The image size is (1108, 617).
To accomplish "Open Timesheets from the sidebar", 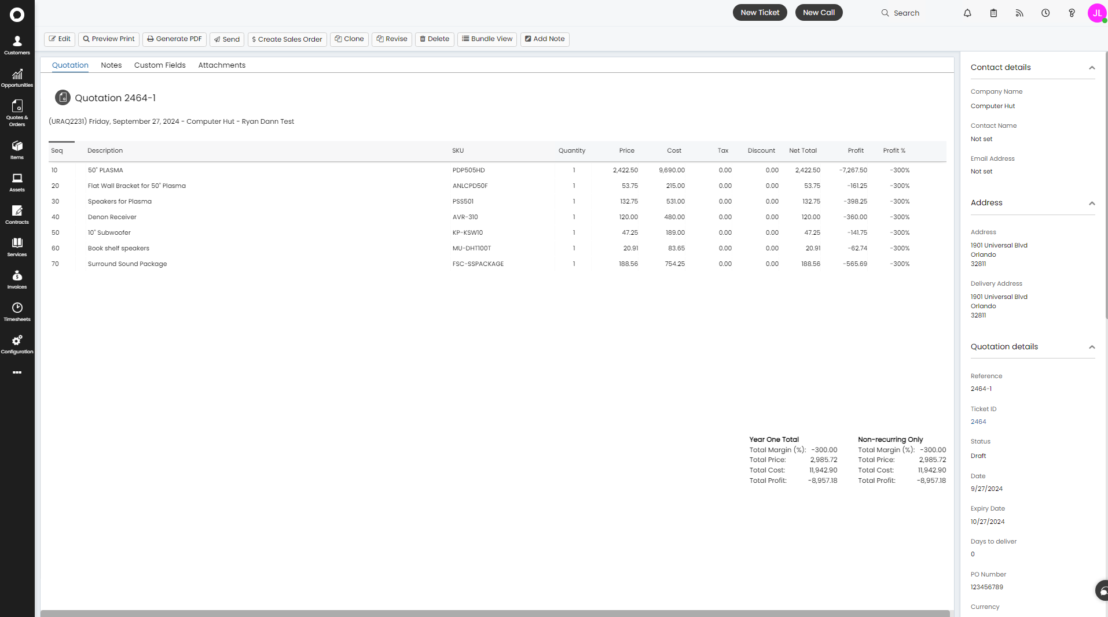I will pyautogui.click(x=17, y=312).
